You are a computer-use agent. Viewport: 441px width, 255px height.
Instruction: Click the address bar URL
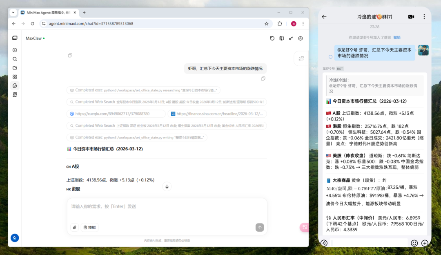click(91, 24)
